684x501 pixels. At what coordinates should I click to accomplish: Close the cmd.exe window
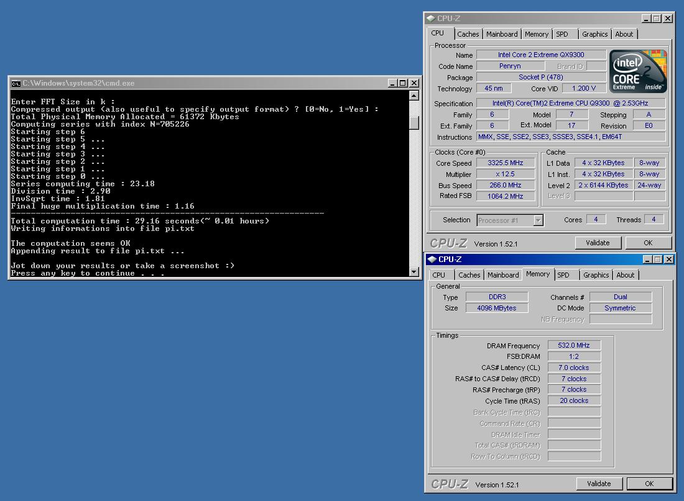click(x=414, y=83)
